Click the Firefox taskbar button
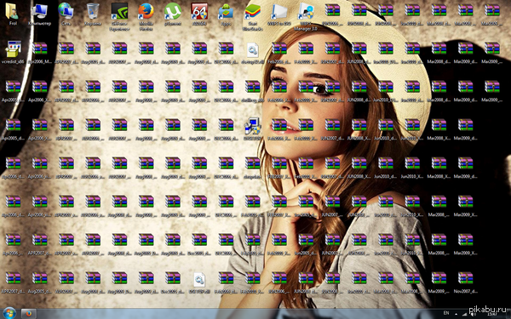The height and width of the screenshot is (319, 511). [29, 314]
